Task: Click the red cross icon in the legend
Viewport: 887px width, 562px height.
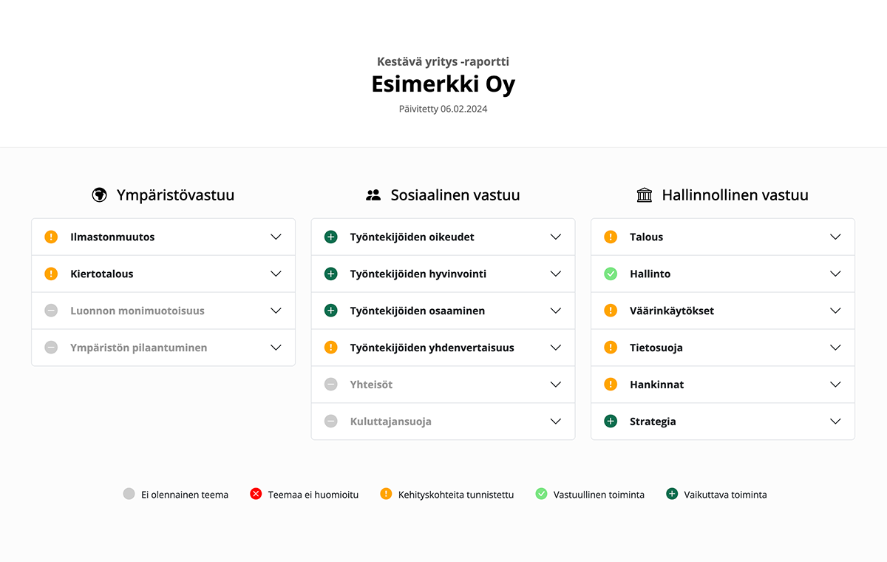Action: tap(255, 494)
